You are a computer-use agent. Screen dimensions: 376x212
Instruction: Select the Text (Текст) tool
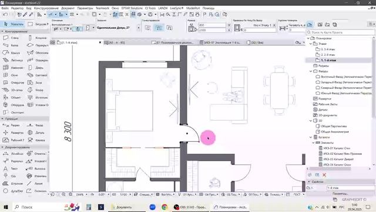click(x=11, y=168)
